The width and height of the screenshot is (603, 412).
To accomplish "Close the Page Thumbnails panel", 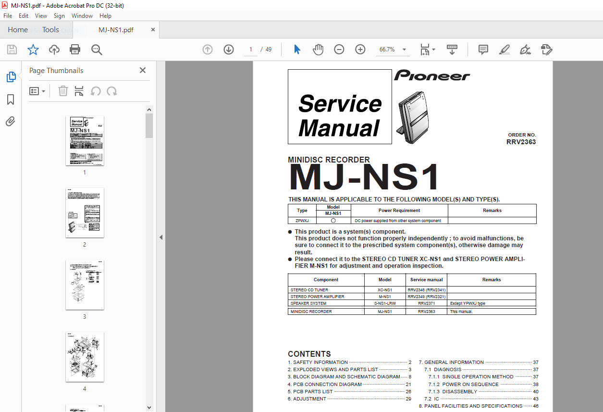I will [x=143, y=70].
